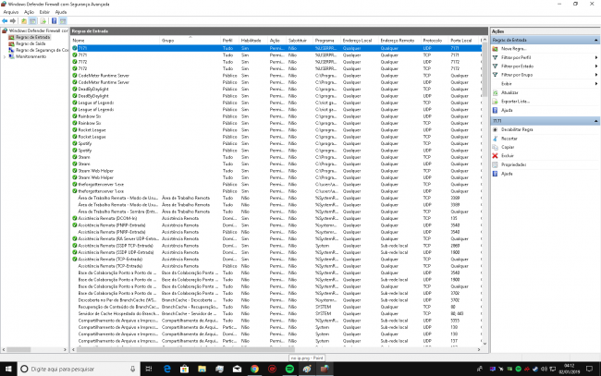Viewport: 601px width, 376px height.
Task: Sort by the Grupo column header
Action: point(190,41)
